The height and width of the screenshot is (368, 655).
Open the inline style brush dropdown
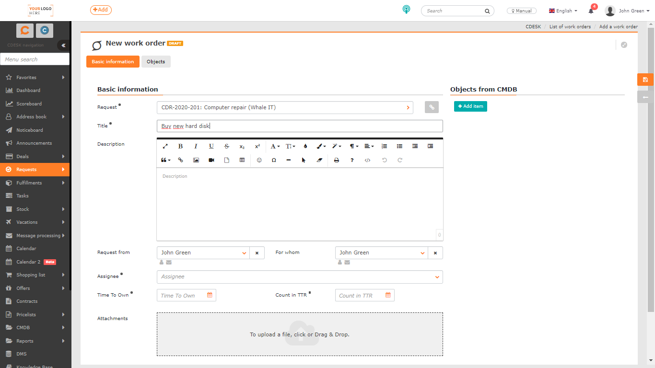click(x=321, y=146)
